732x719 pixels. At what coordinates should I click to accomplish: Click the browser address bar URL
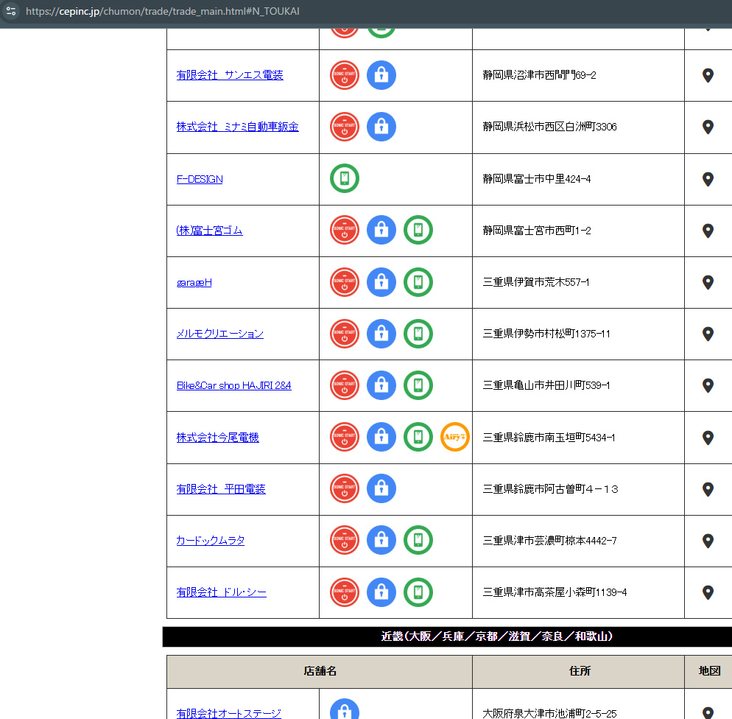point(162,12)
